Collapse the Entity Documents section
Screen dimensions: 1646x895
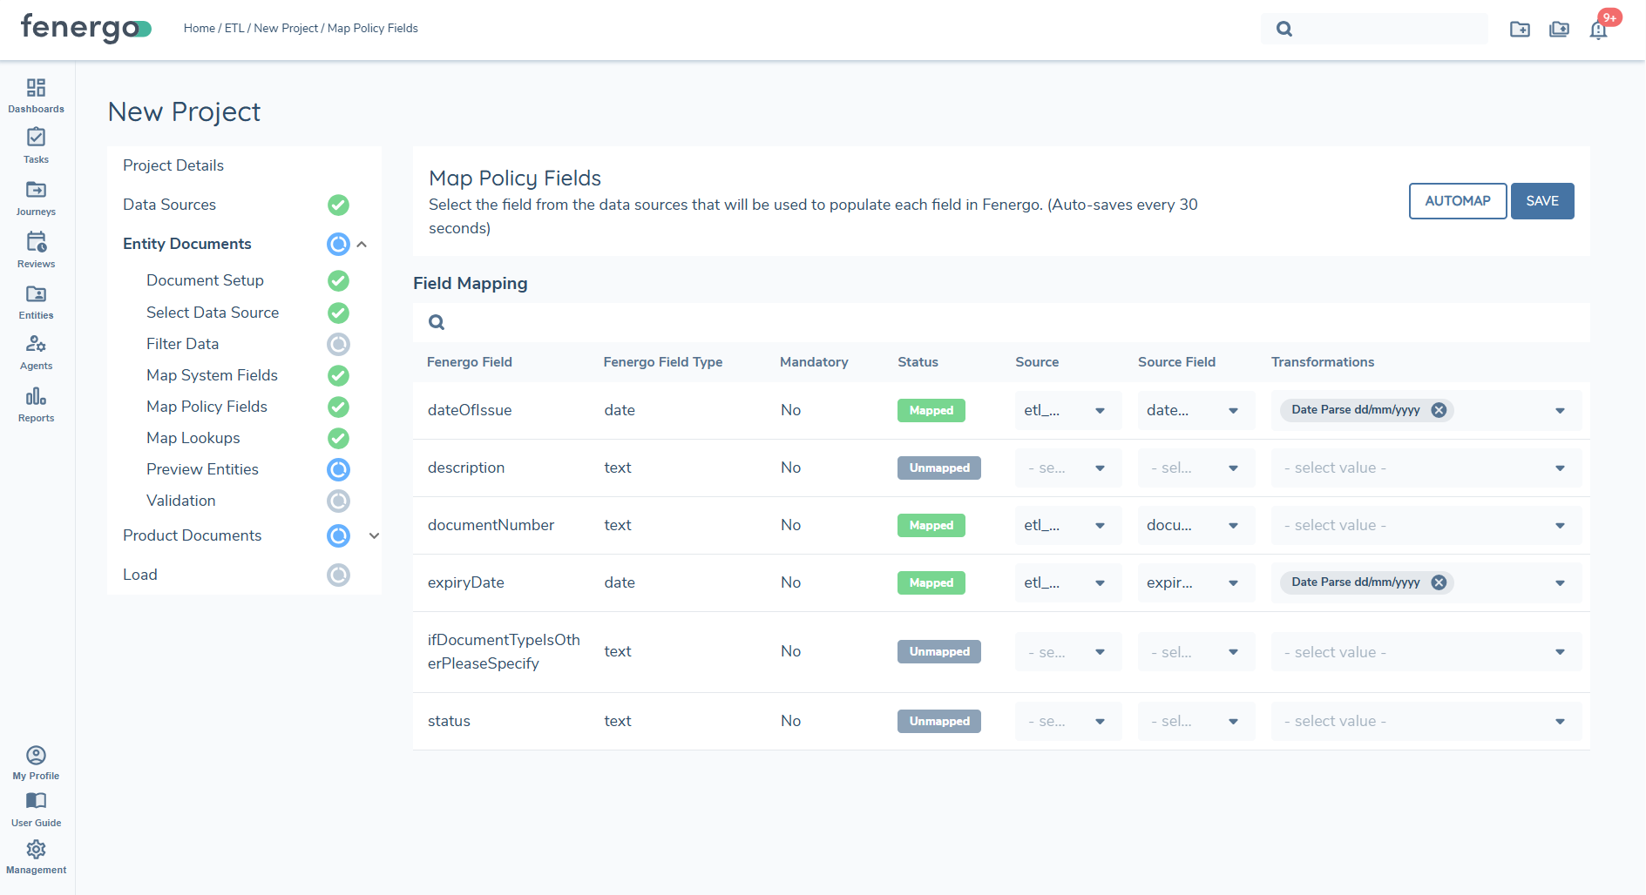click(362, 244)
